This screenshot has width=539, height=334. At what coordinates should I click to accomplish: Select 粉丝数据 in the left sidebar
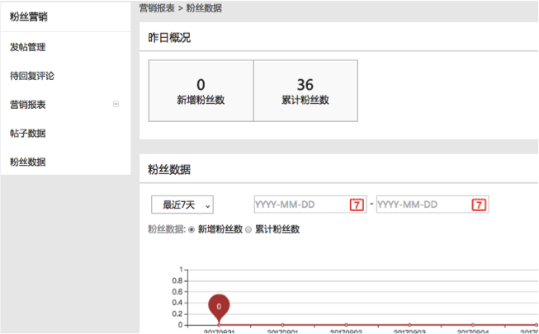pos(27,162)
